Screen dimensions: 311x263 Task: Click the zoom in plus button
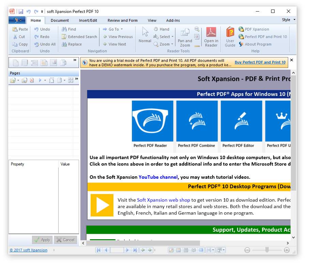(x=287, y=250)
